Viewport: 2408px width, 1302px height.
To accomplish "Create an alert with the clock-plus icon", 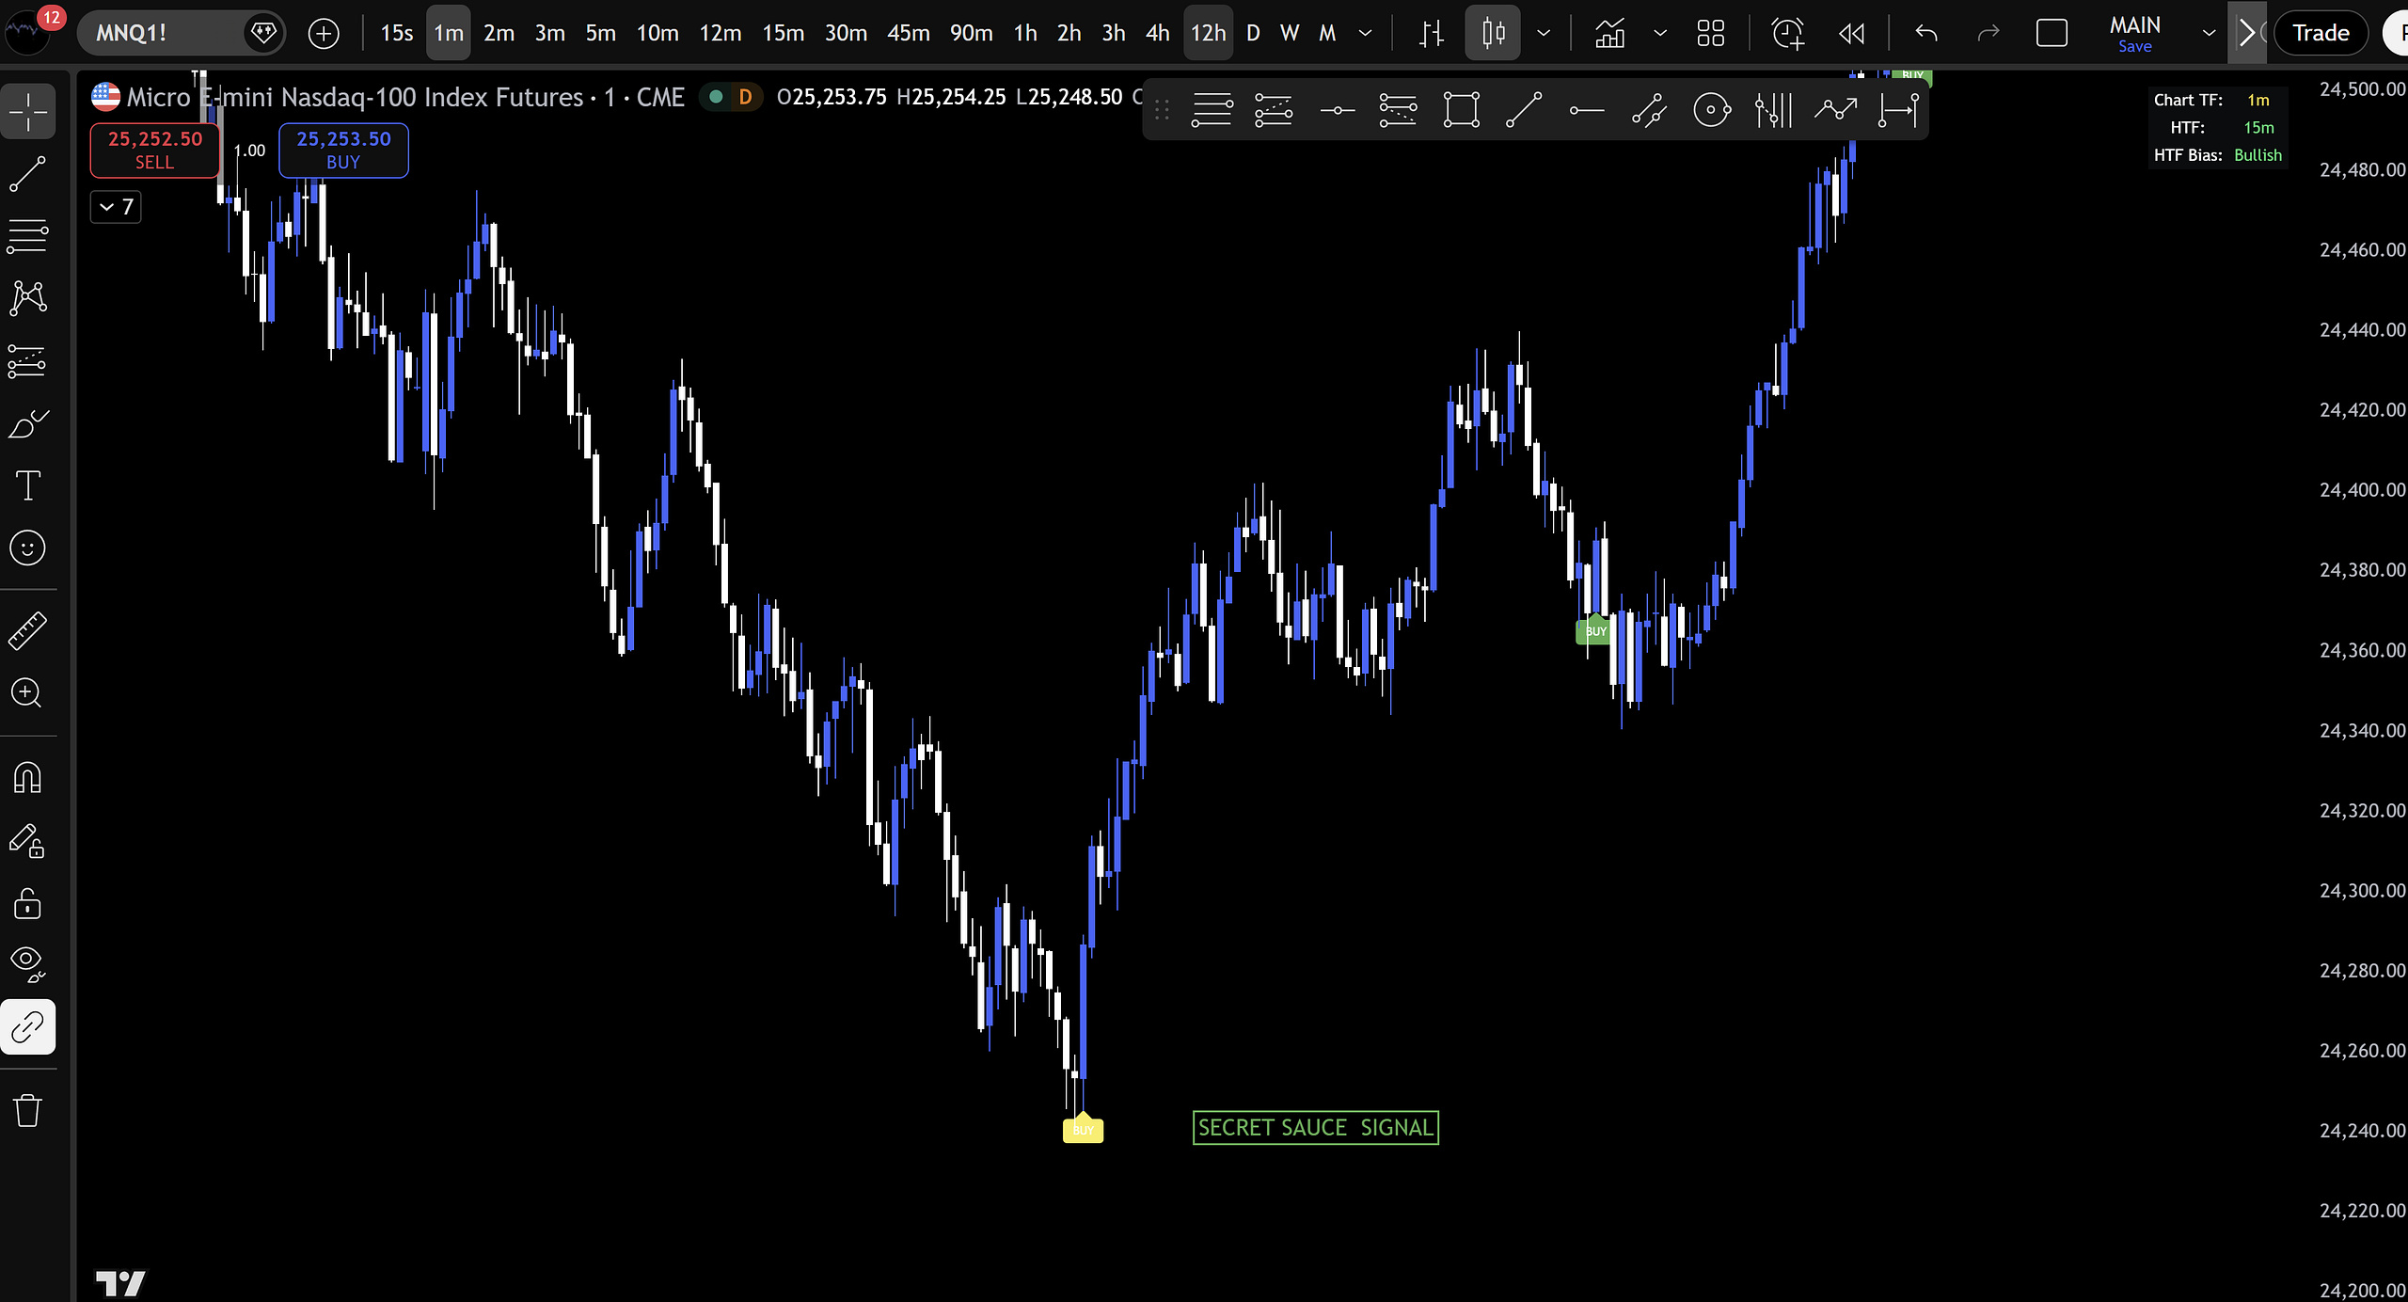I will tap(1787, 34).
